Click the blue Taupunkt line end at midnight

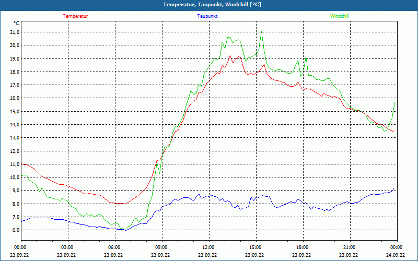click(x=394, y=188)
